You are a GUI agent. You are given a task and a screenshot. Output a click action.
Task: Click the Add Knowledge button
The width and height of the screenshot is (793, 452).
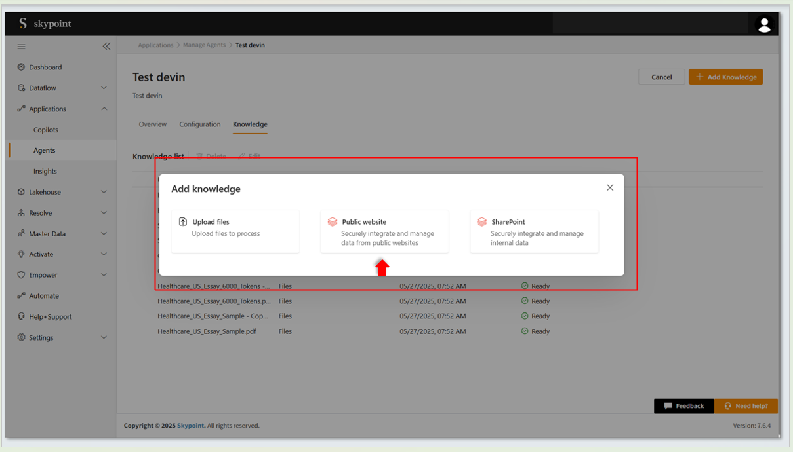pos(725,77)
